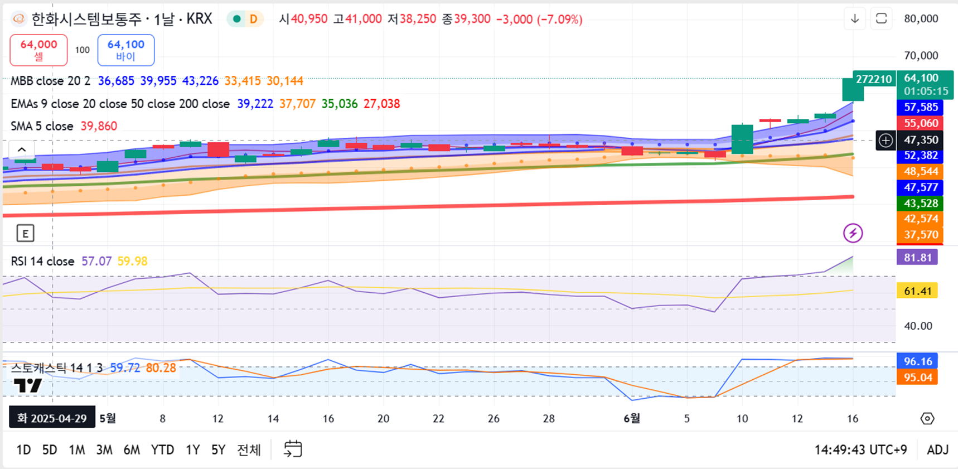Click the 48,544 orange price label
The image size is (958, 469).
(x=921, y=171)
